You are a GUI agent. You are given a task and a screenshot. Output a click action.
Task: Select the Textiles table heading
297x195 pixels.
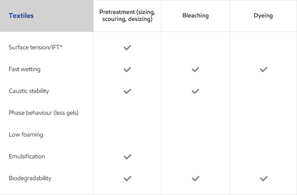(x=21, y=16)
